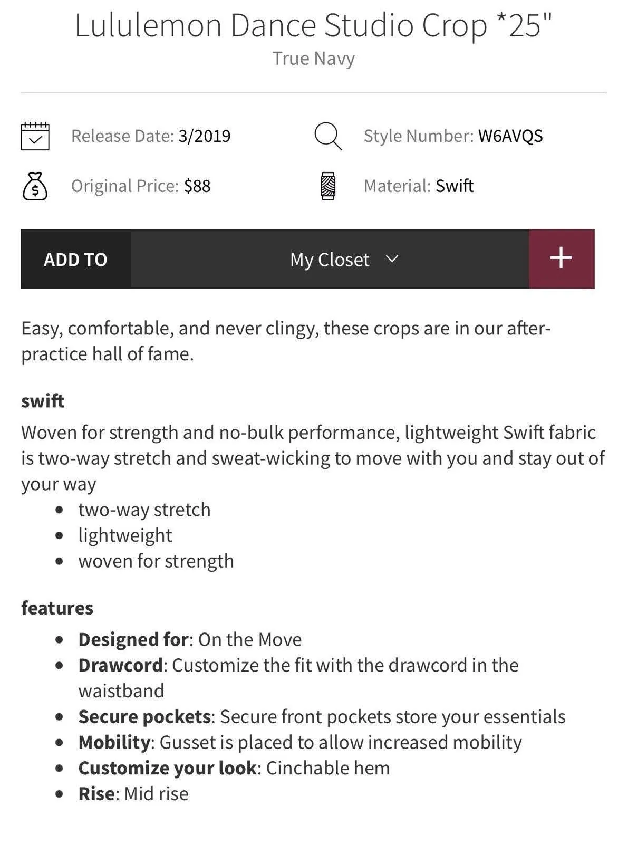Click the money bag original price icon

35,186
